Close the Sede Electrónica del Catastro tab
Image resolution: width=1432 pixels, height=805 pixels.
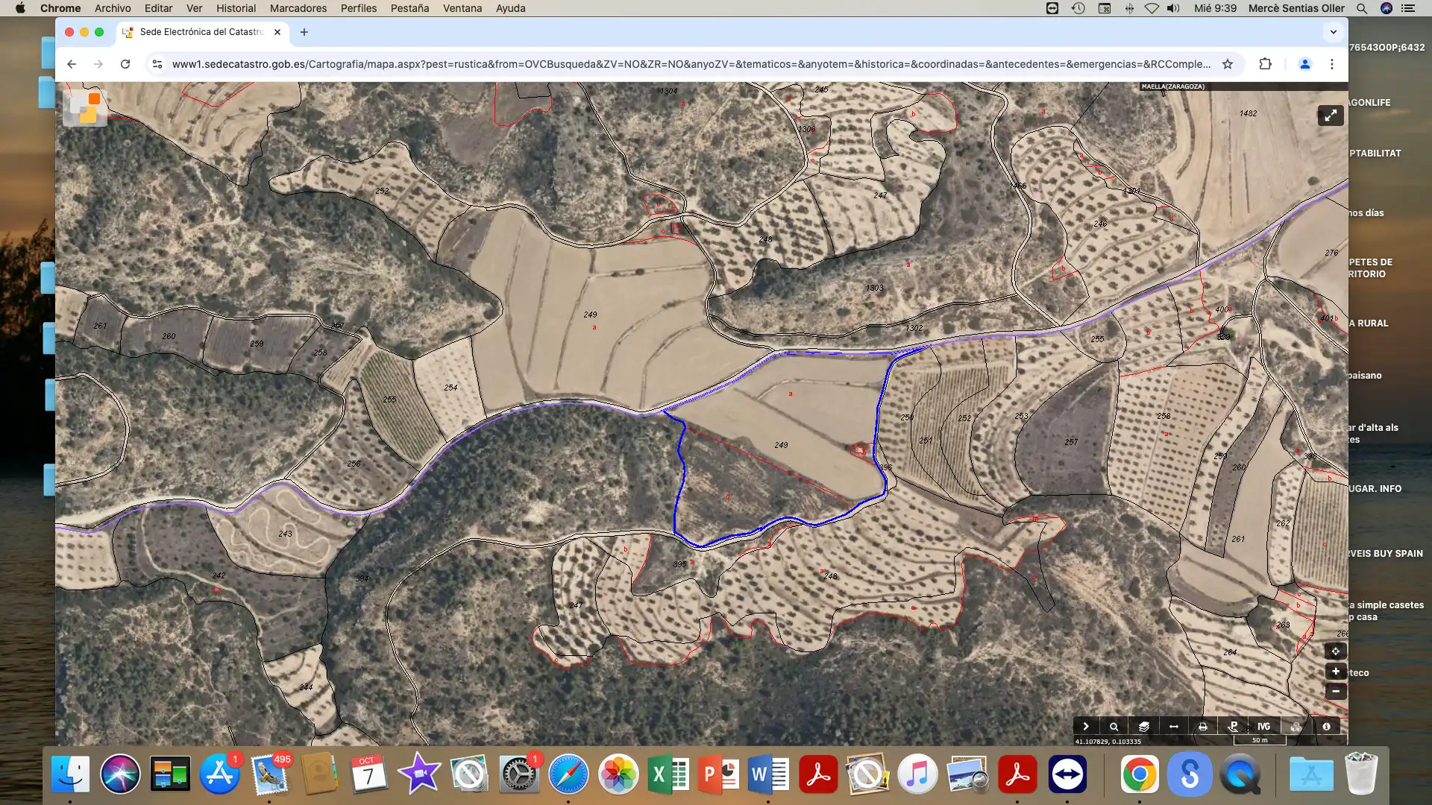pyautogui.click(x=277, y=32)
